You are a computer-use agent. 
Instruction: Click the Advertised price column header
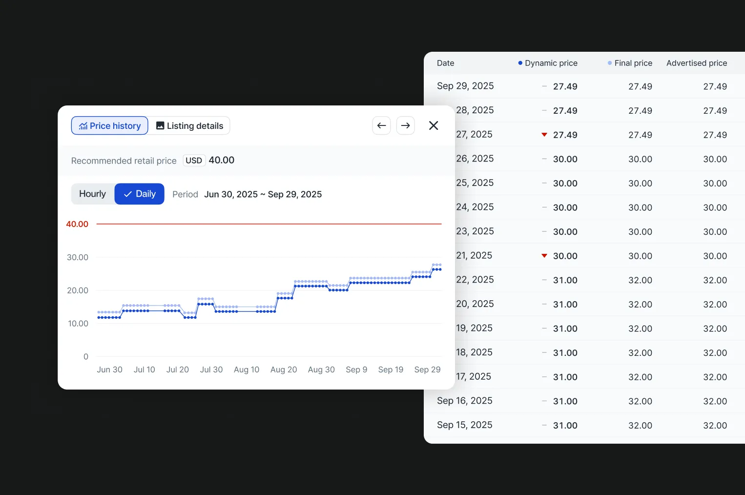(x=697, y=63)
